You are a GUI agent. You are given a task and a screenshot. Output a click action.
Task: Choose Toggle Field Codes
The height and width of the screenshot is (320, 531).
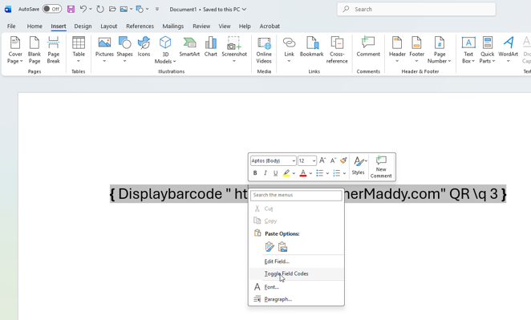point(296,273)
